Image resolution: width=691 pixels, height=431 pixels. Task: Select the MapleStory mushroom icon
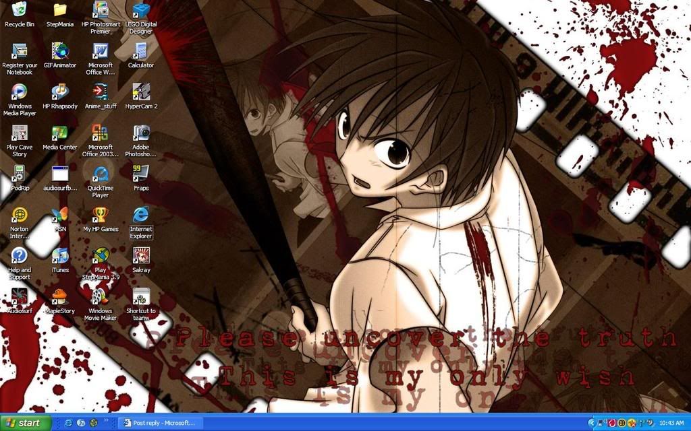click(60, 301)
